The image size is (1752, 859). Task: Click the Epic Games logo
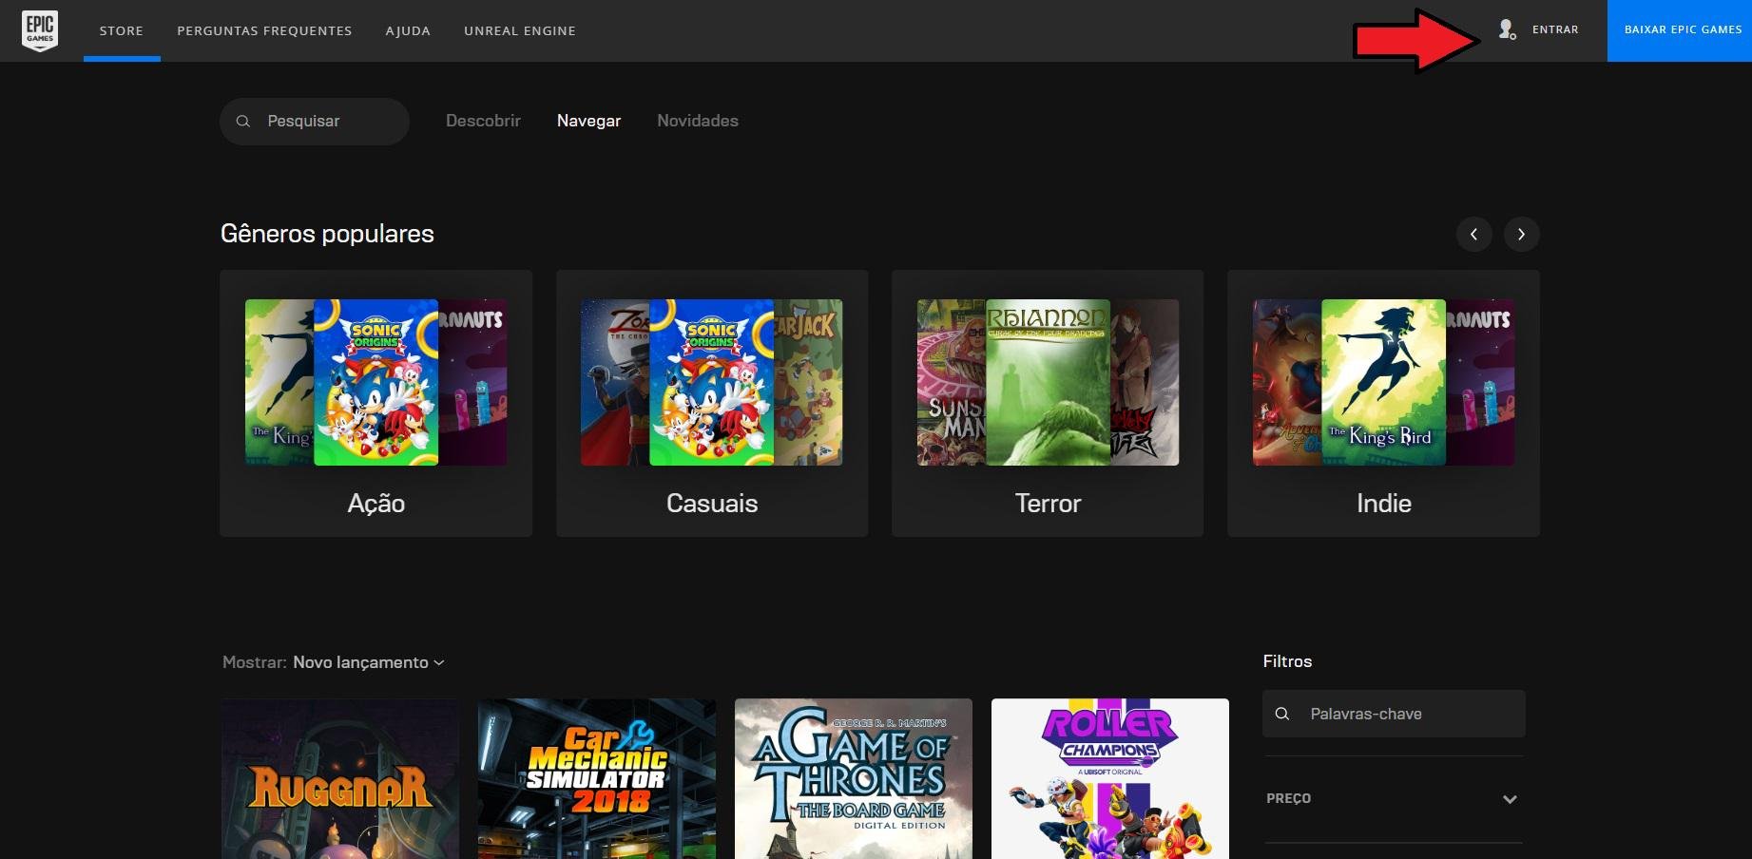pyautogui.click(x=40, y=30)
